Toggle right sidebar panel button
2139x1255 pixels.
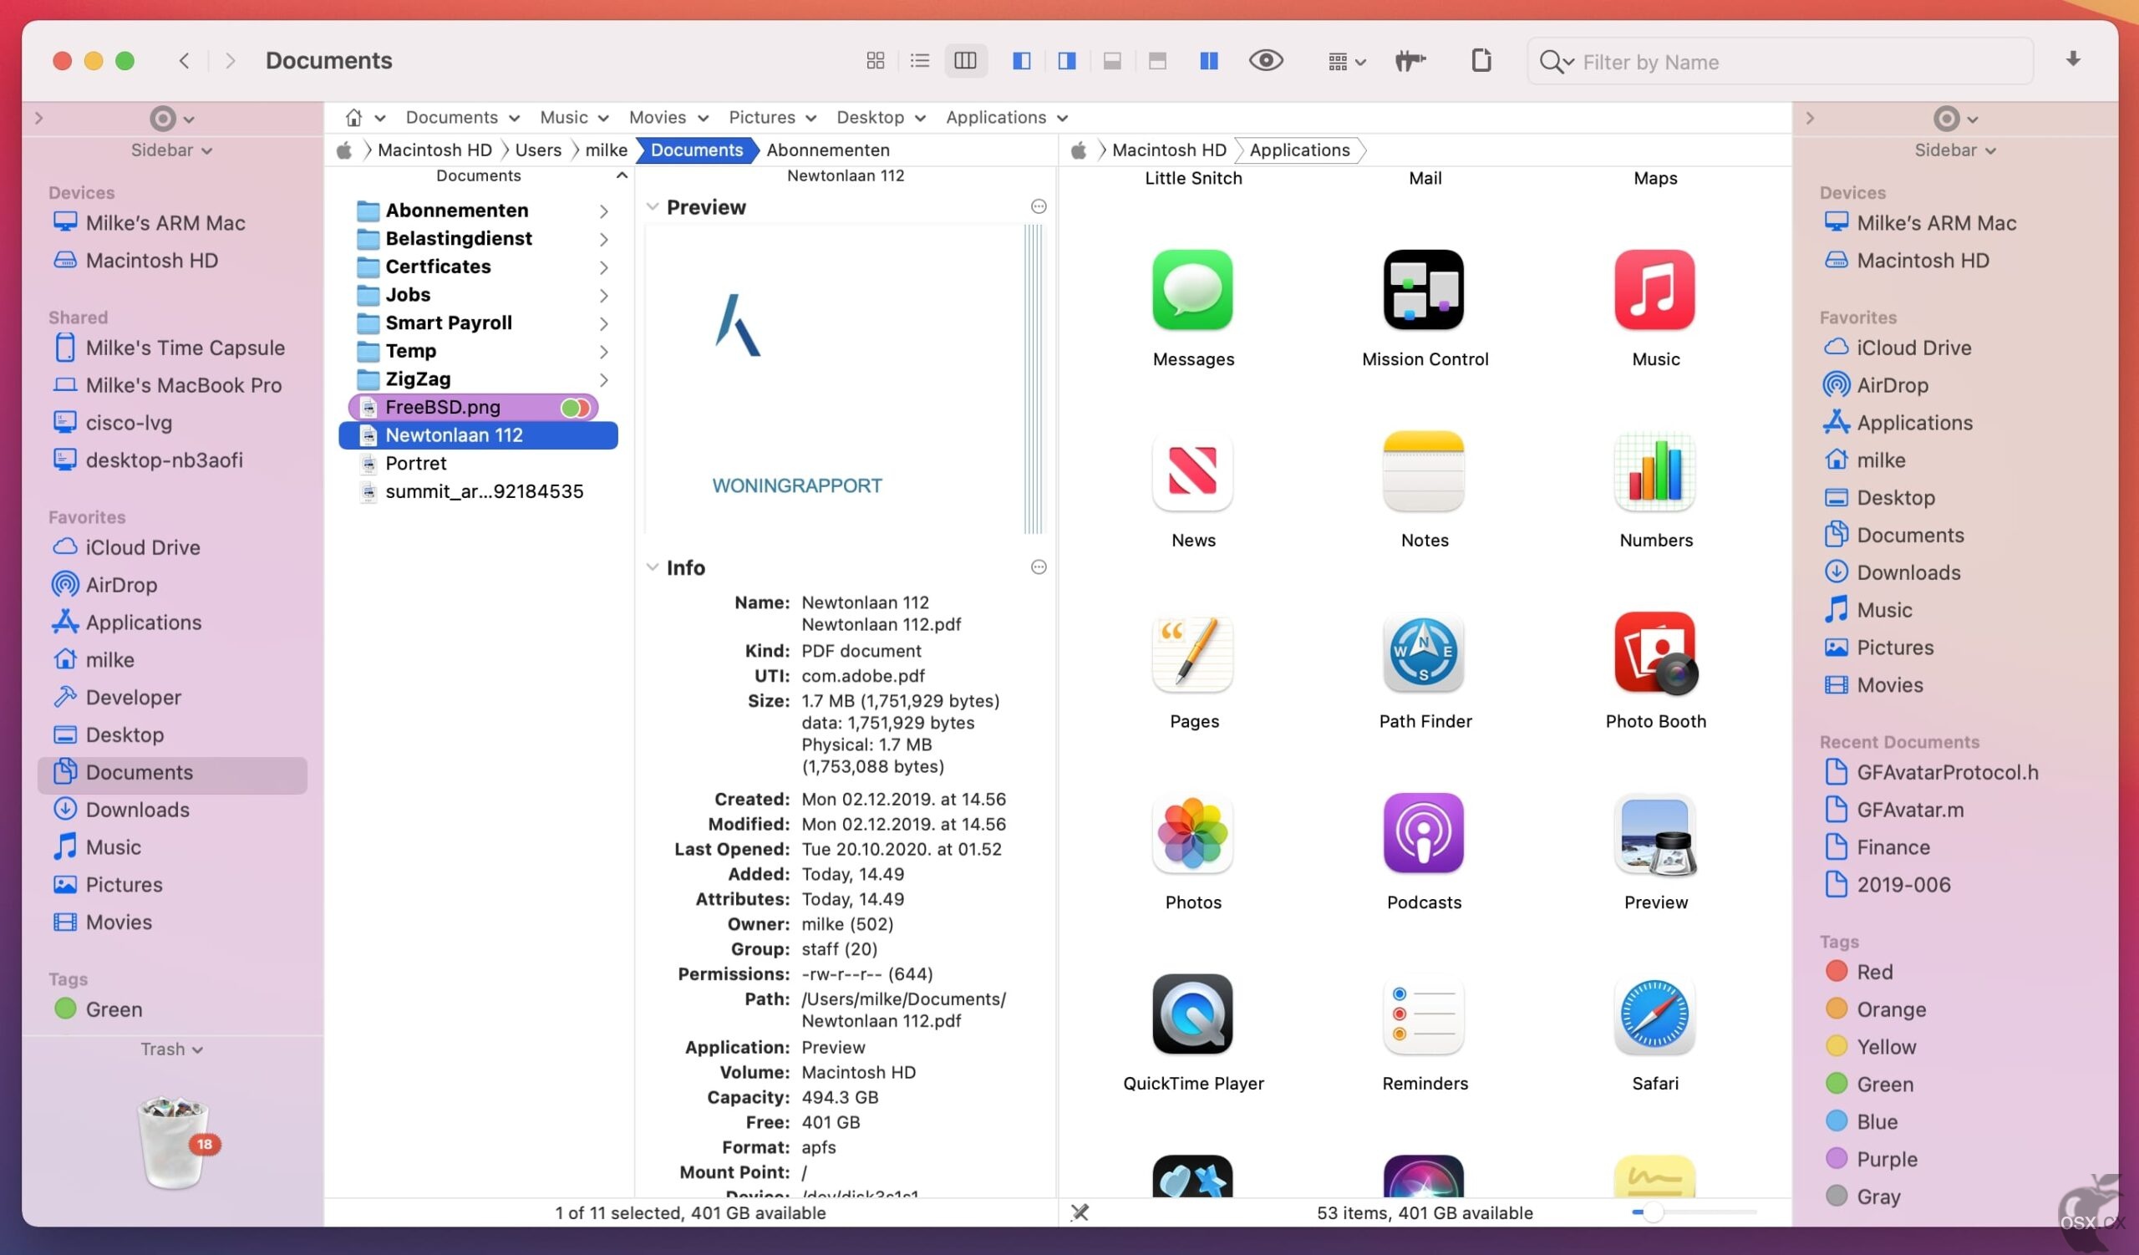point(1067,60)
